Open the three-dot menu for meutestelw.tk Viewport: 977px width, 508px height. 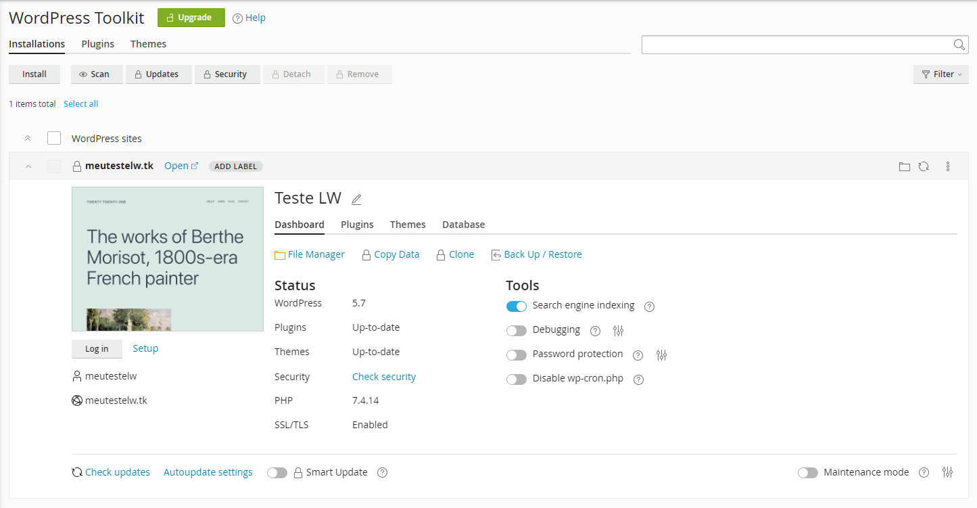click(948, 166)
